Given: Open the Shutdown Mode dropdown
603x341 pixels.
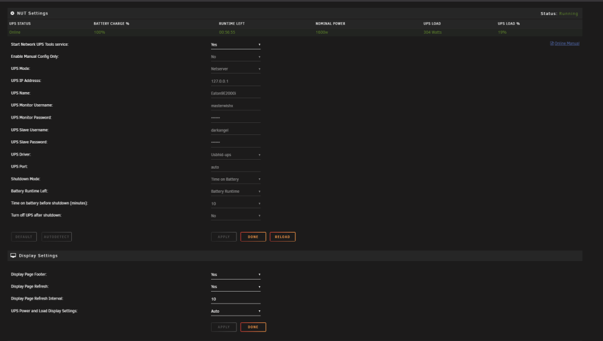Looking at the screenshot, I should (x=235, y=179).
